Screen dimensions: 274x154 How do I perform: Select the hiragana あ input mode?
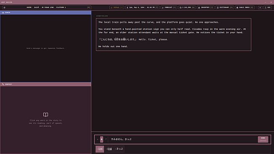coord(101,139)
